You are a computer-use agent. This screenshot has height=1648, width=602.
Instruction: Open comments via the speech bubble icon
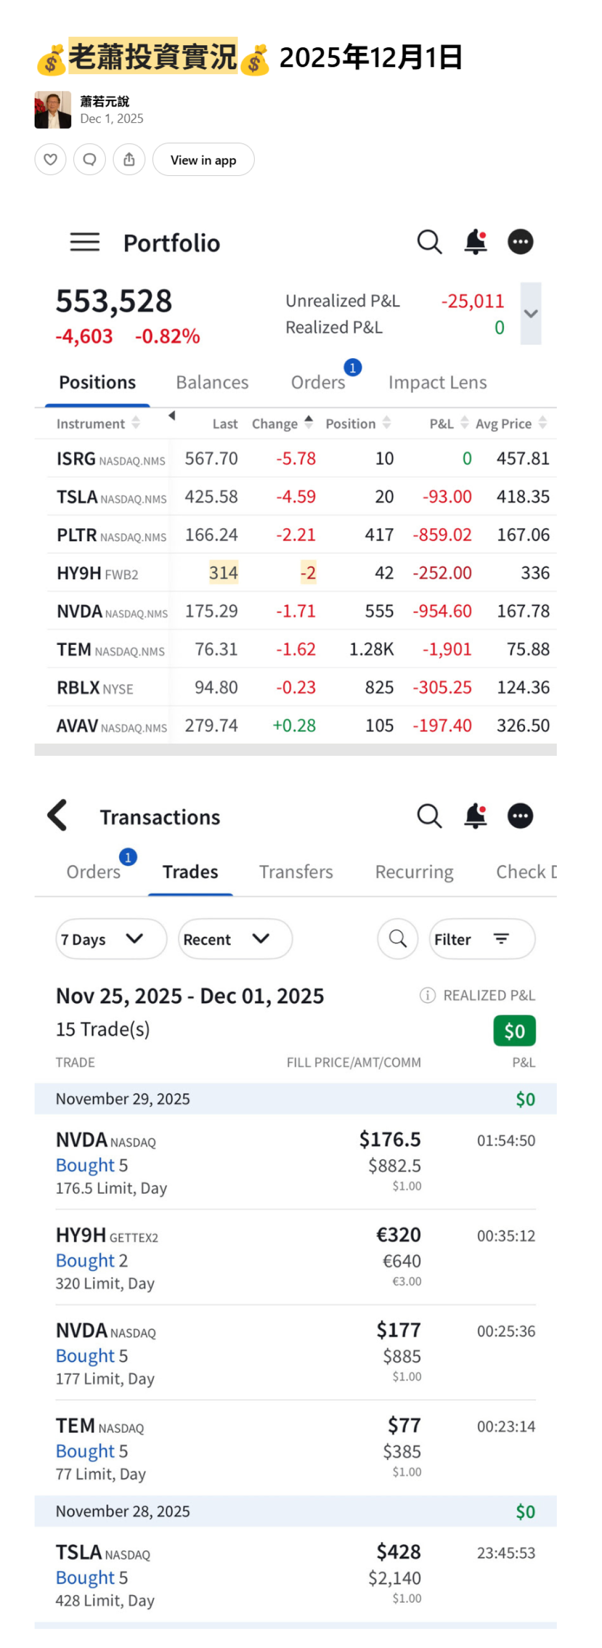click(x=90, y=160)
